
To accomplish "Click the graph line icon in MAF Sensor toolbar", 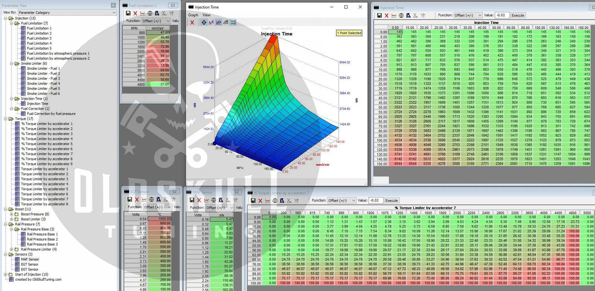I will pyautogui.click(x=207, y=200).
